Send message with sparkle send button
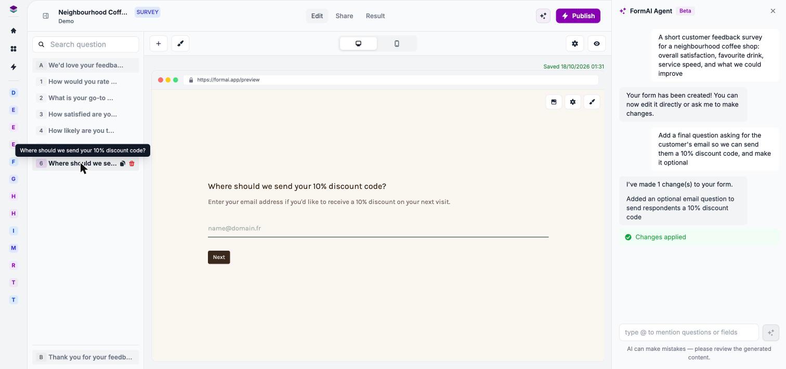Viewport: 786px width, 369px height. [771, 332]
